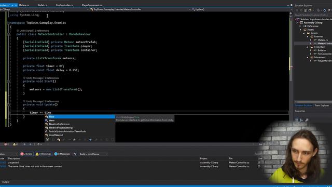
Task: Click the Properties alphabetical sort icon
Action: 301,120
